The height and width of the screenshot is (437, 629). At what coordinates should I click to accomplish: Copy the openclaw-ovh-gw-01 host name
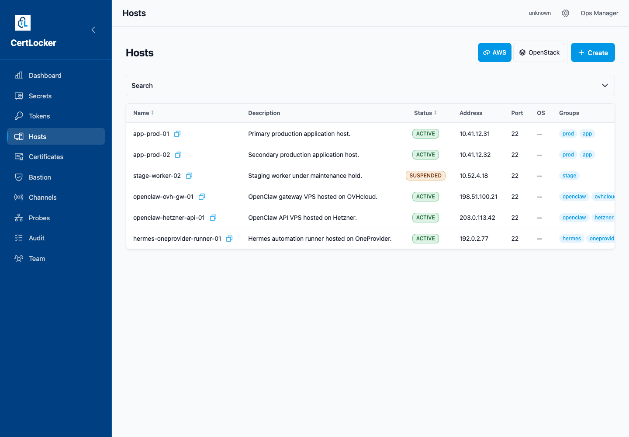coord(202,197)
